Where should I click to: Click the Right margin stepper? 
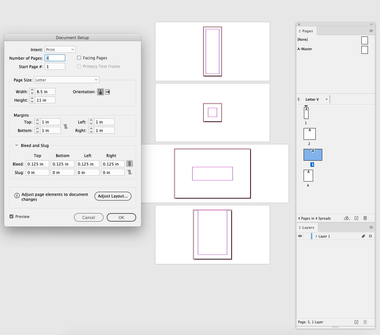(91, 130)
